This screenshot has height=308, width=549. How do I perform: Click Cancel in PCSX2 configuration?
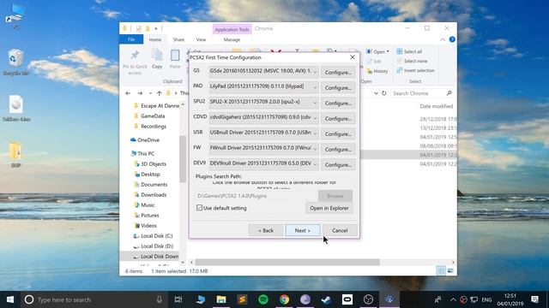pyautogui.click(x=340, y=230)
